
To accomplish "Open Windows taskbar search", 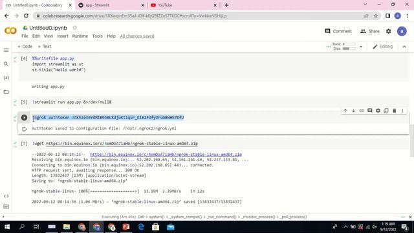I will (x=22, y=227).
